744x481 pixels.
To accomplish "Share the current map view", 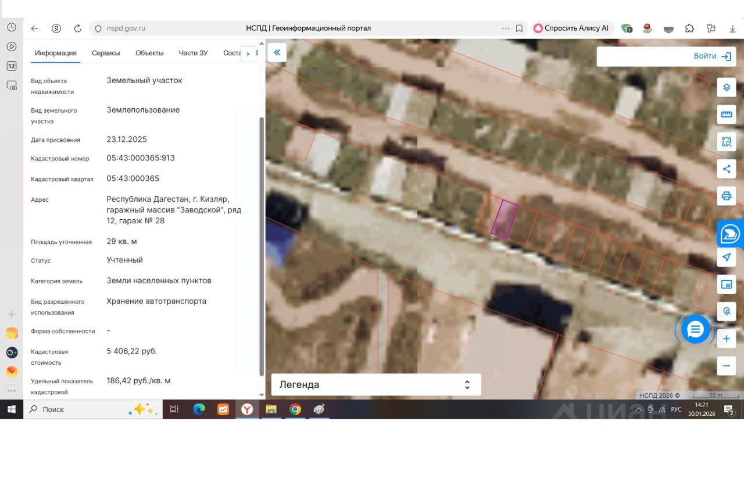I will [726, 169].
